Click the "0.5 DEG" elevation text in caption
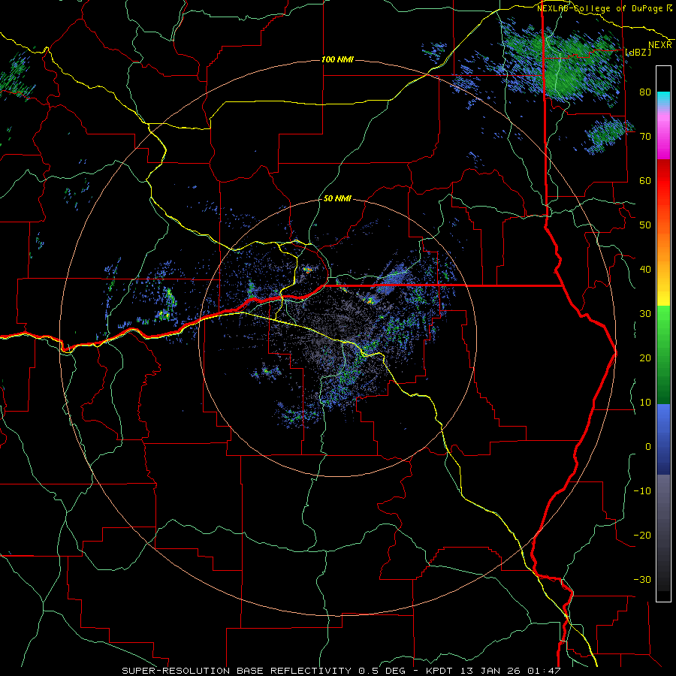Viewport: 676px width, 676px height. [x=382, y=671]
